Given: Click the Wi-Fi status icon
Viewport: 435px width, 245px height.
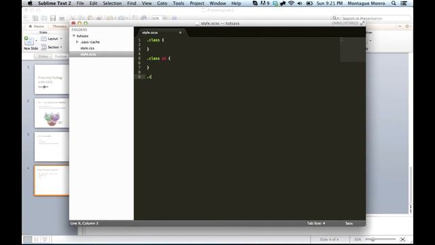Looking at the screenshot, I should pos(291,3).
